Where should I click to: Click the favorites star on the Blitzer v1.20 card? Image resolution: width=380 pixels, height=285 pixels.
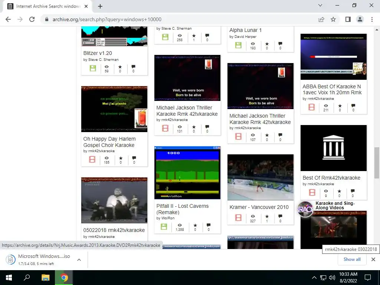[x=120, y=67]
